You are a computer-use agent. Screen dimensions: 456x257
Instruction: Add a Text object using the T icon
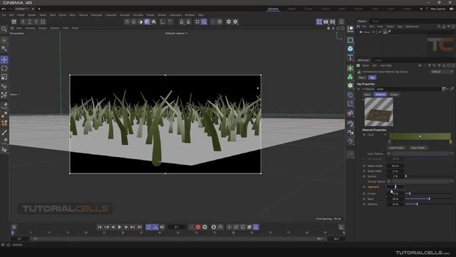pos(350,57)
